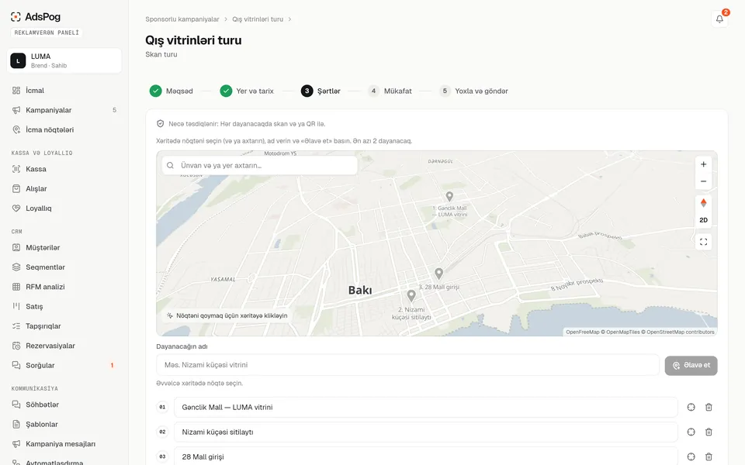Go to the Məqsəd step
Screen dimensions: 745x465
pos(172,91)
